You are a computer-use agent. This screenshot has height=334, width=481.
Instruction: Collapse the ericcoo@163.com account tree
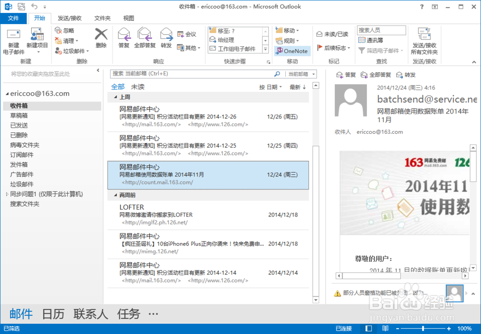7,94
